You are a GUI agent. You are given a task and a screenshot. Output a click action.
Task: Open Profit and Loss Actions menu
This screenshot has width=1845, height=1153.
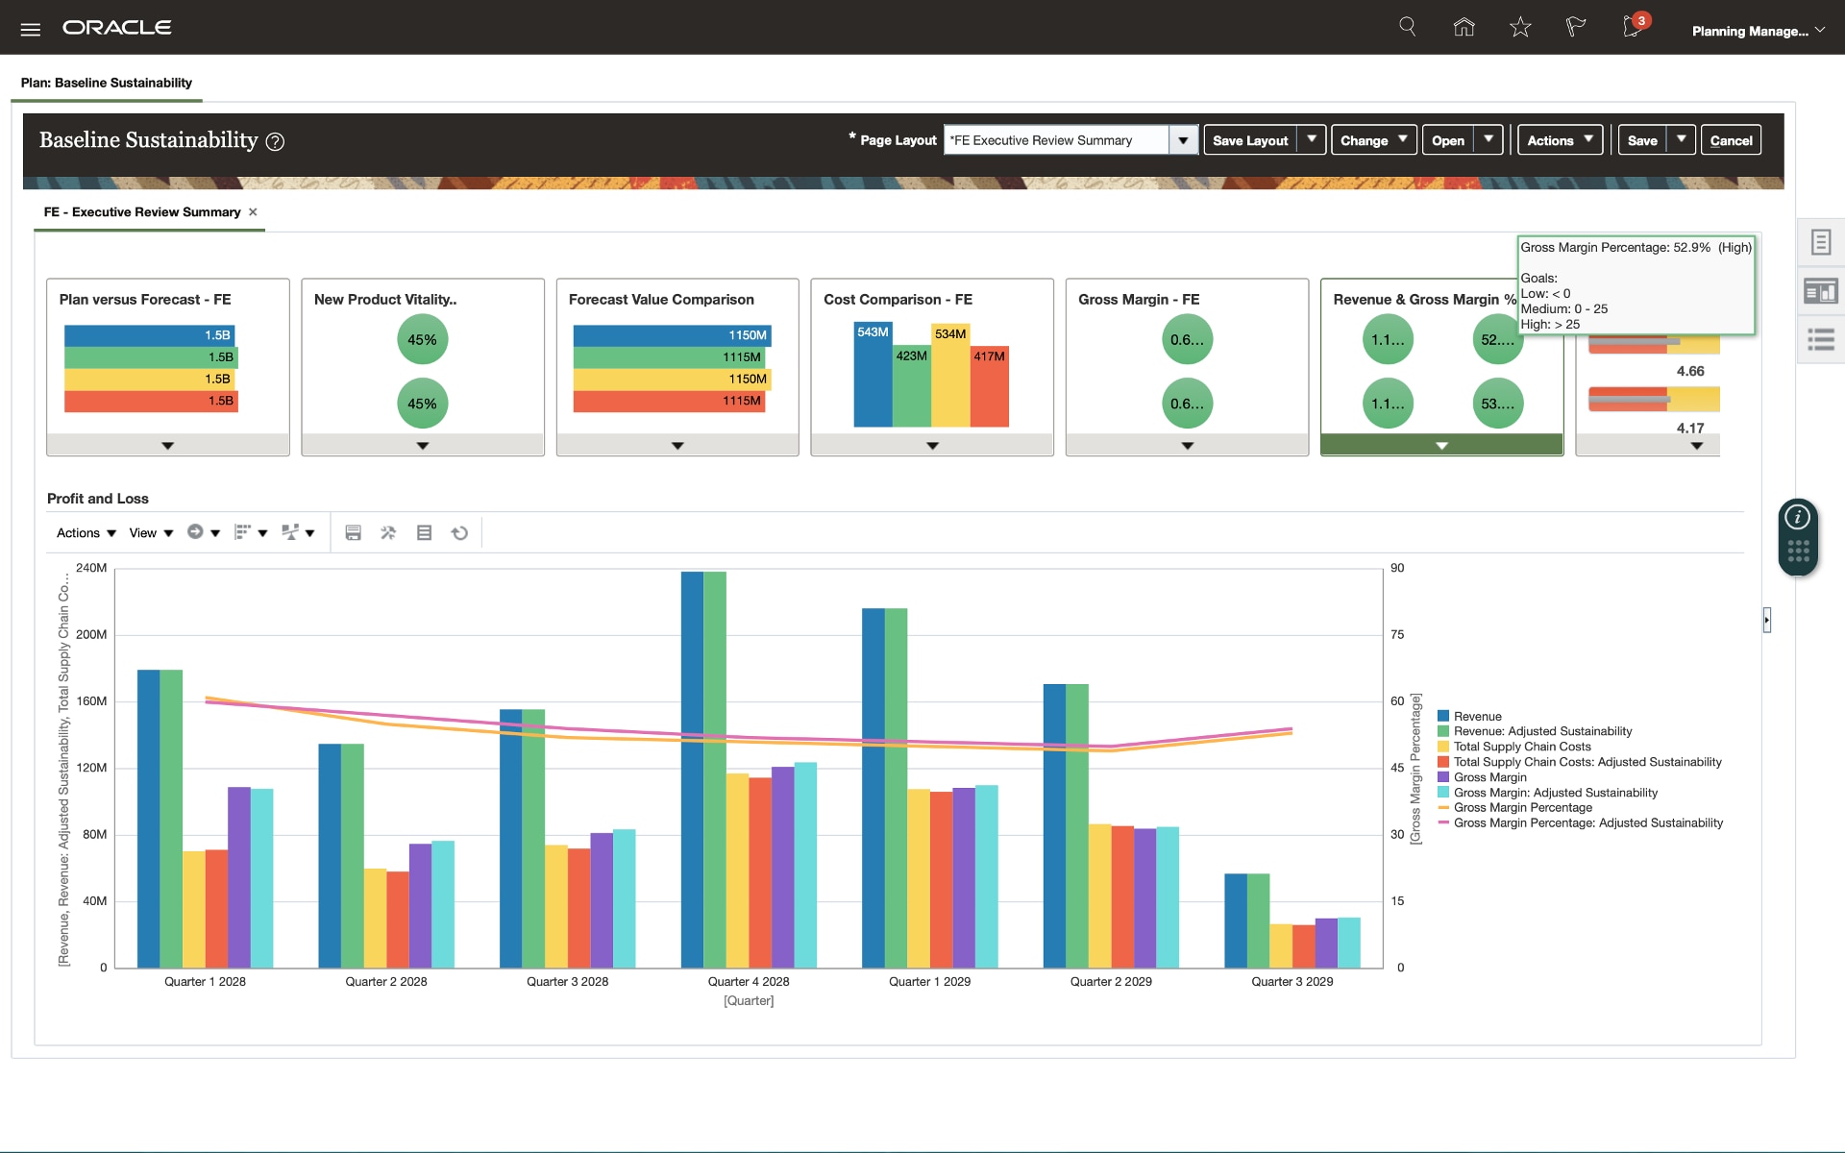[x=86, y=533]
